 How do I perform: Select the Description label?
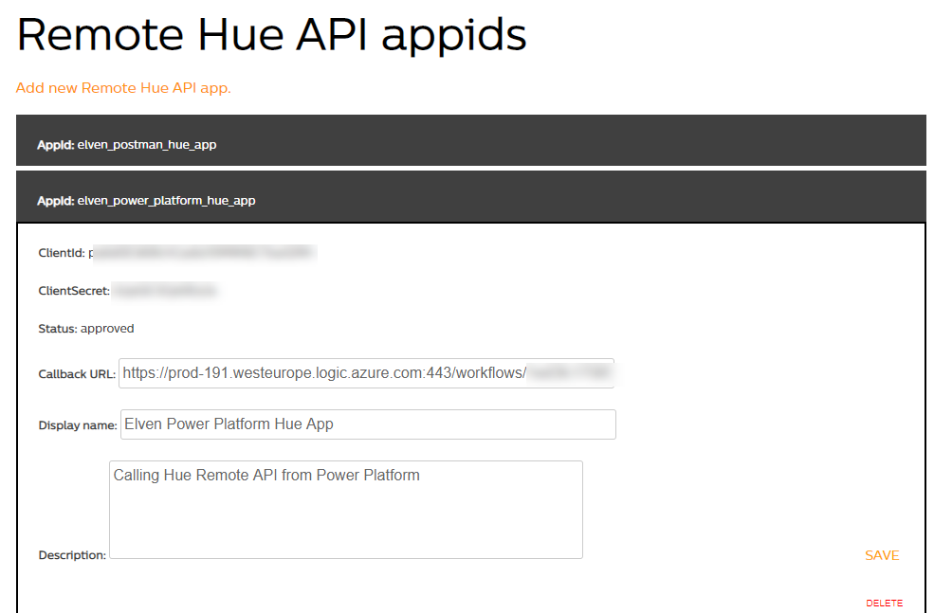point(72,555)
